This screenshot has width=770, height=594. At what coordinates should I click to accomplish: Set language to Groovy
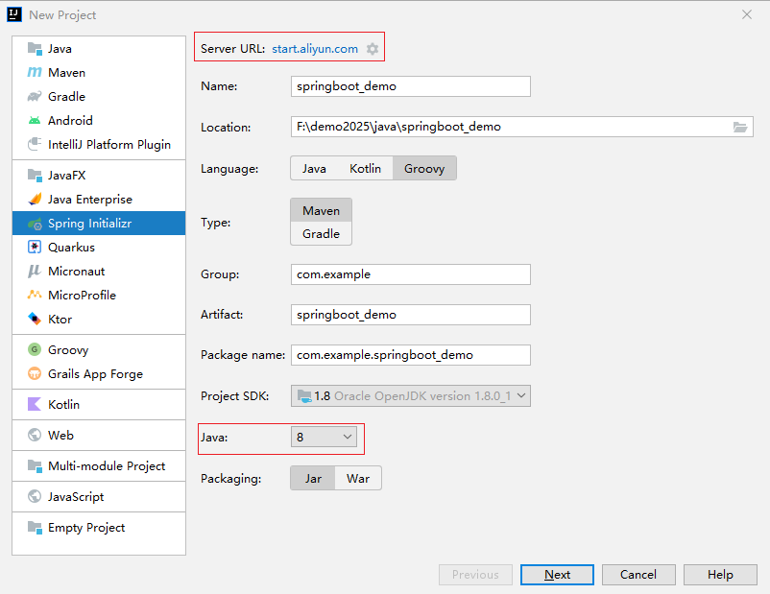[424, 168]
